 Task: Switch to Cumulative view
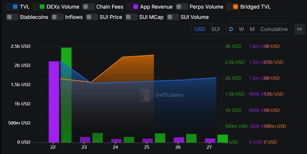click(x=274, y=29)
